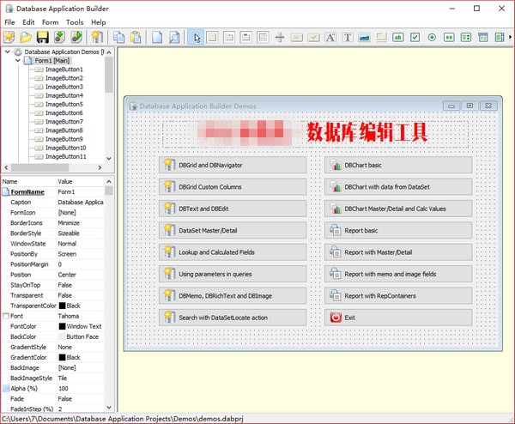Viewport: 515px width, 424px height.
Task: Click the open project folder icon
Action: tap(27, 37)
